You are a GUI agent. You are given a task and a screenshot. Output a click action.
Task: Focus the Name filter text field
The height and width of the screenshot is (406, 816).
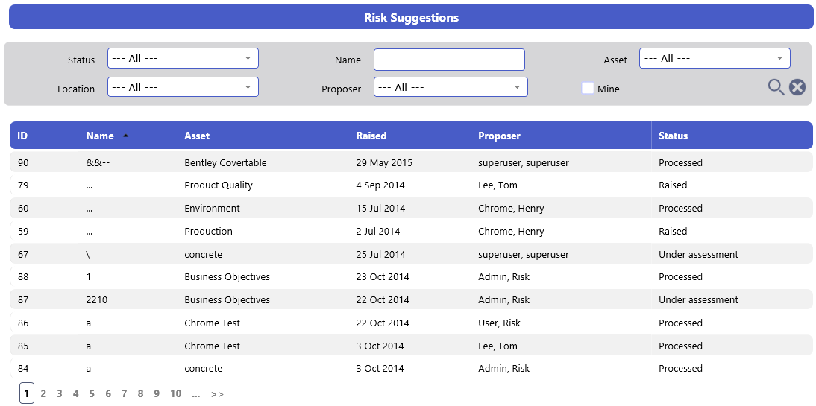(449, 60)
